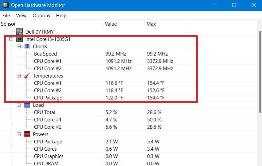Click the vertical scrollbar thumb

click(260, 72)
